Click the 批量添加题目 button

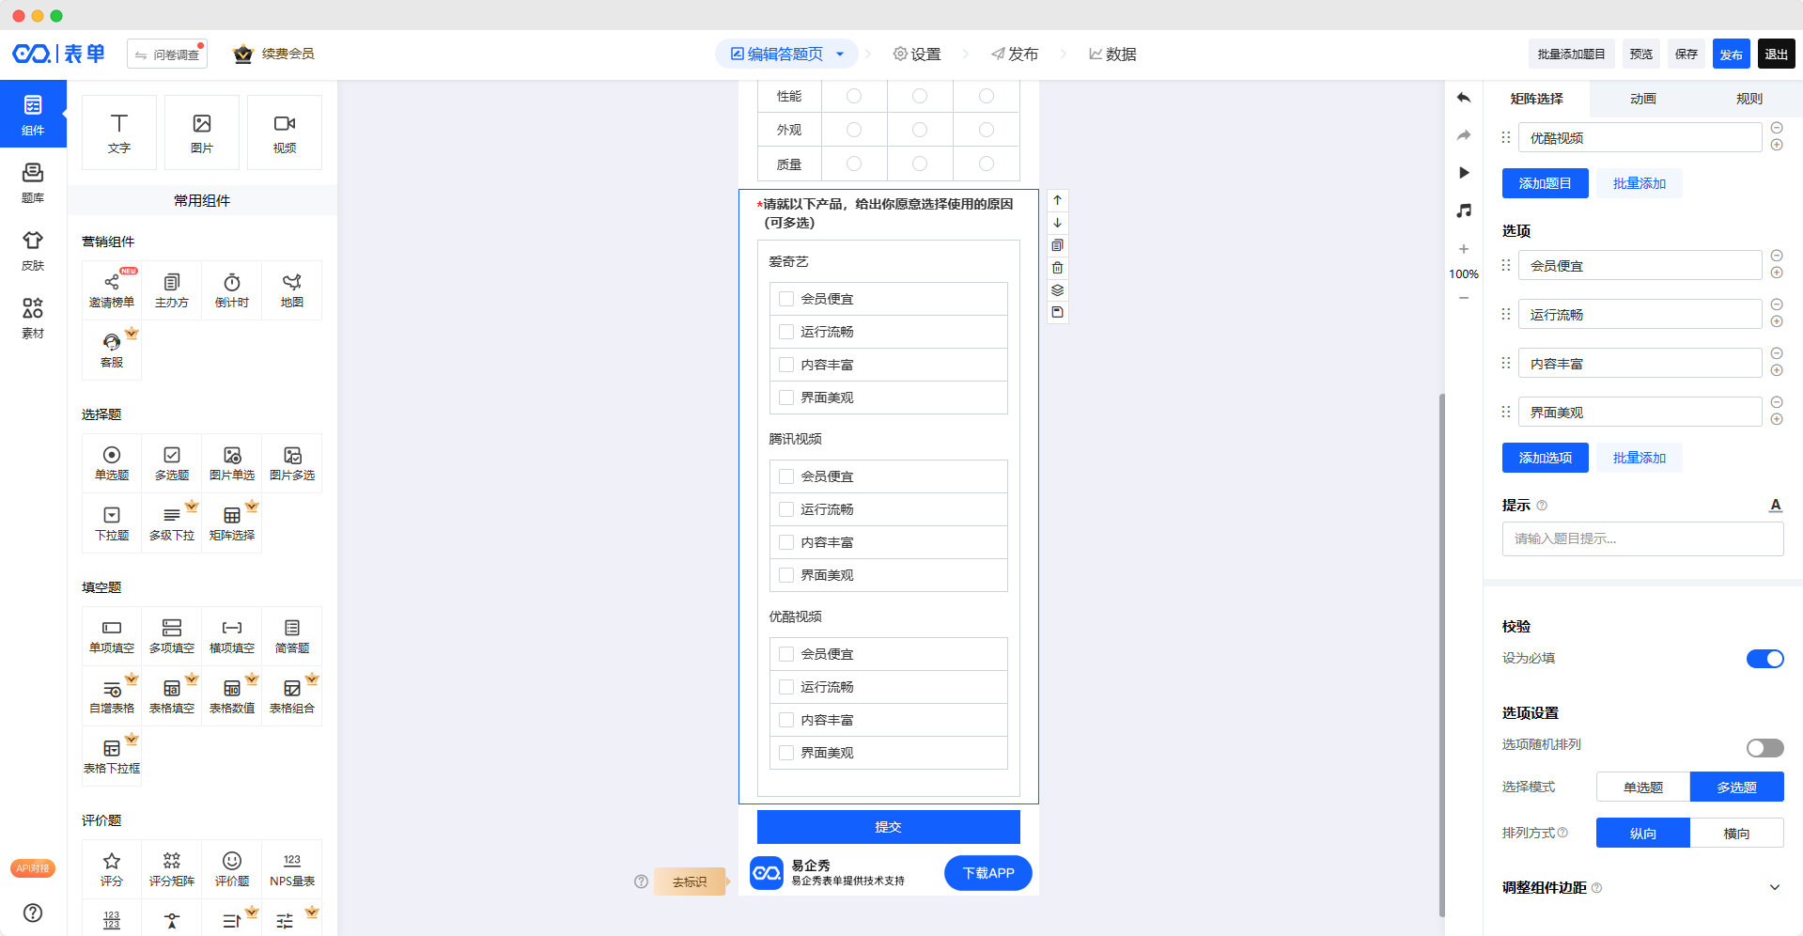coord(1571,55)
